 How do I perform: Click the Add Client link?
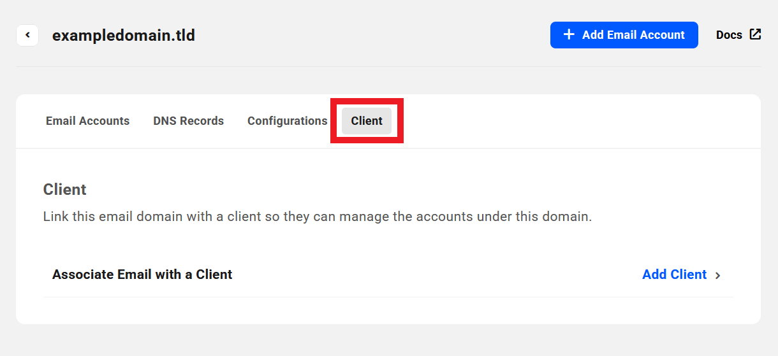674,274
